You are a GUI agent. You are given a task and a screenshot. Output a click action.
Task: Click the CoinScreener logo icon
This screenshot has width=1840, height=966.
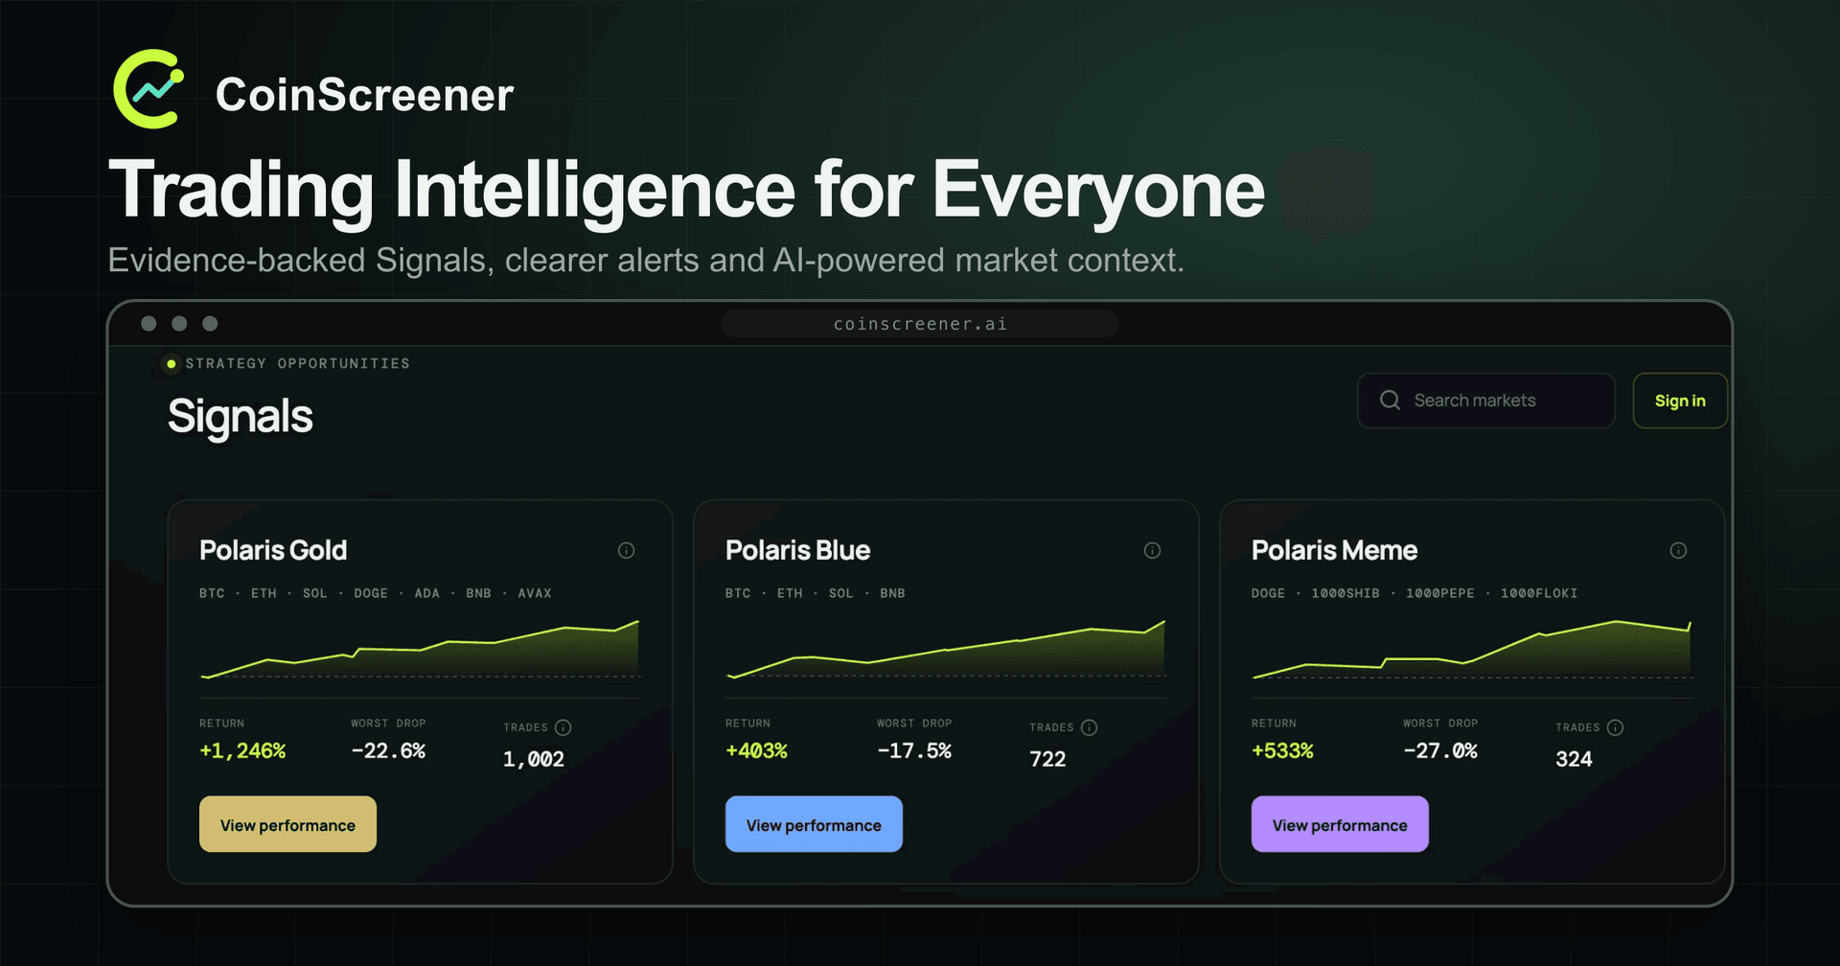pos(149,89)
